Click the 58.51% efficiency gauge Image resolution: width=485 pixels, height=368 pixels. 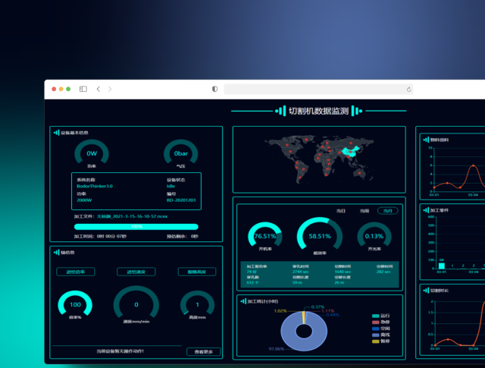pyautogui.click(x=320, y=234)
